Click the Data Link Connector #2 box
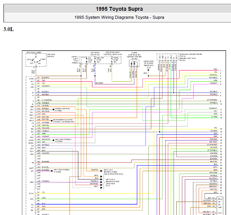 (167, 57)
